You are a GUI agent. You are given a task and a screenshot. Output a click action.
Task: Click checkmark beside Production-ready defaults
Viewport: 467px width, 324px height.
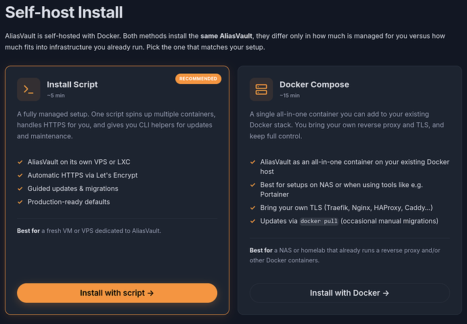coord(20,202)
